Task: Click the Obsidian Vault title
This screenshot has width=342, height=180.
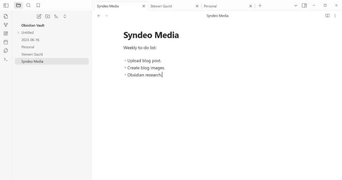Action: click(33, 25)
